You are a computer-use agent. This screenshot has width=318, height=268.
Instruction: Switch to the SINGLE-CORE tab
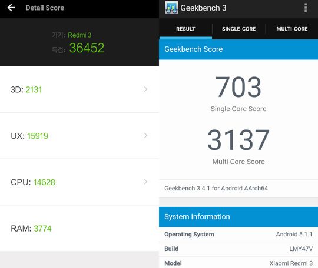pyautogui.click(x=238, y=29)
